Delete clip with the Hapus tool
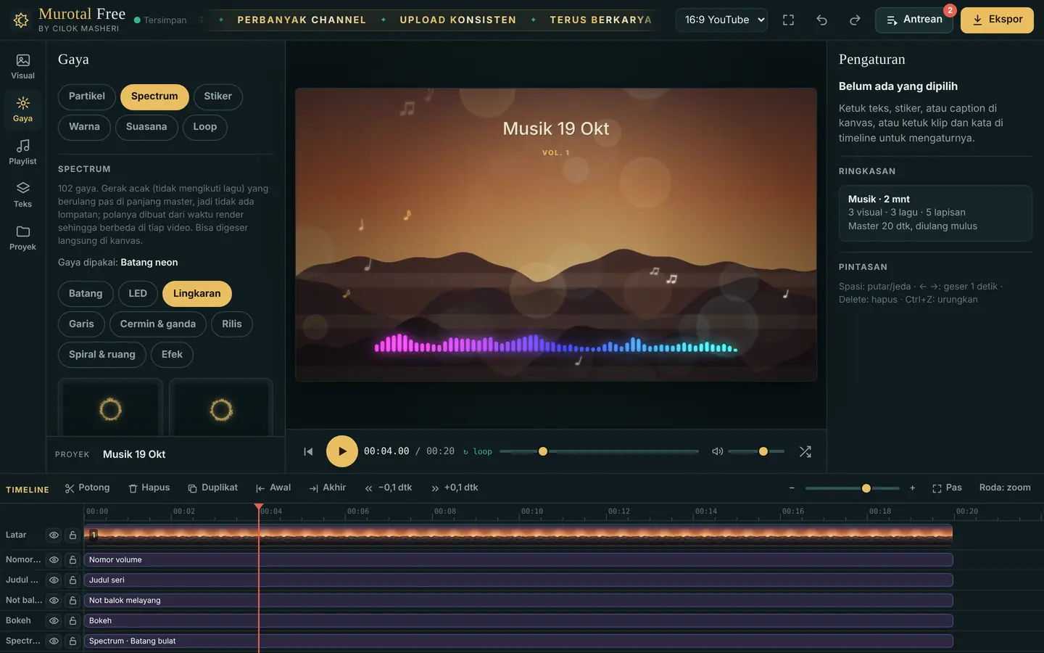Screen dimensions: 1044x653 point(149,488)
